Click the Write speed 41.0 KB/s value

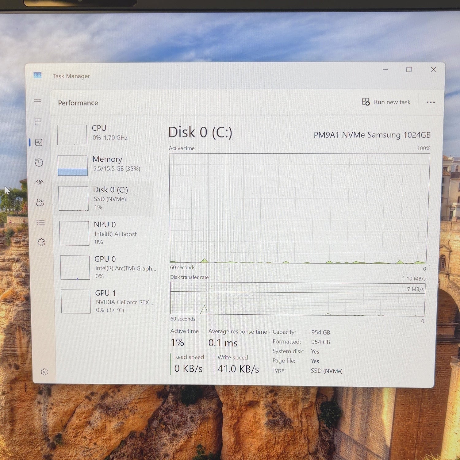click(238, 369)
